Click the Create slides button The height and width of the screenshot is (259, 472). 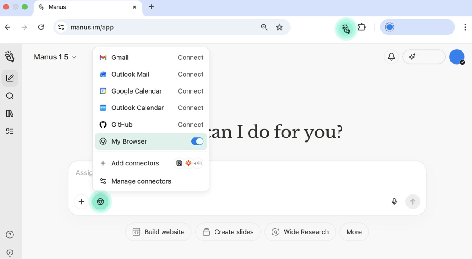coord(228,232)
